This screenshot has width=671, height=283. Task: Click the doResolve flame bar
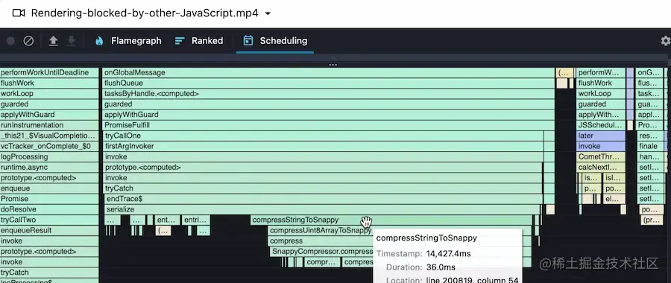point(49,209)
